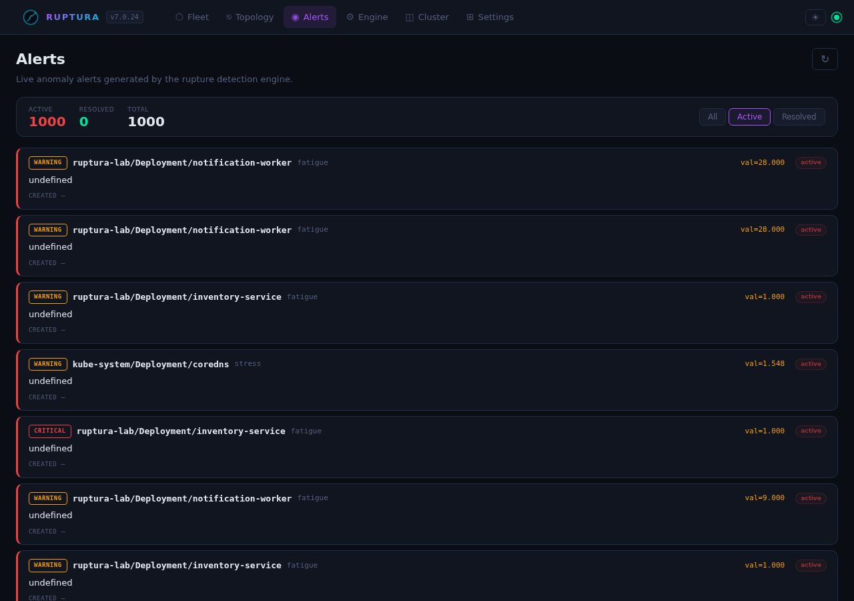
Task: Click fatigue tag on the CRITICAL alert
Action: (306, 431)
